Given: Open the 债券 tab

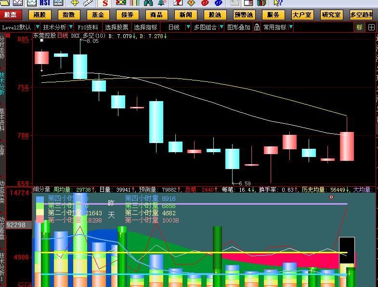Looking at the screenshot, I should click(127, 15).
